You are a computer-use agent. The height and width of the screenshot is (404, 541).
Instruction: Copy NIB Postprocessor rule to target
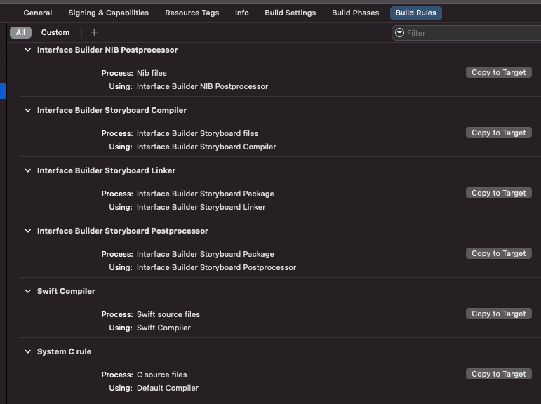499,72
